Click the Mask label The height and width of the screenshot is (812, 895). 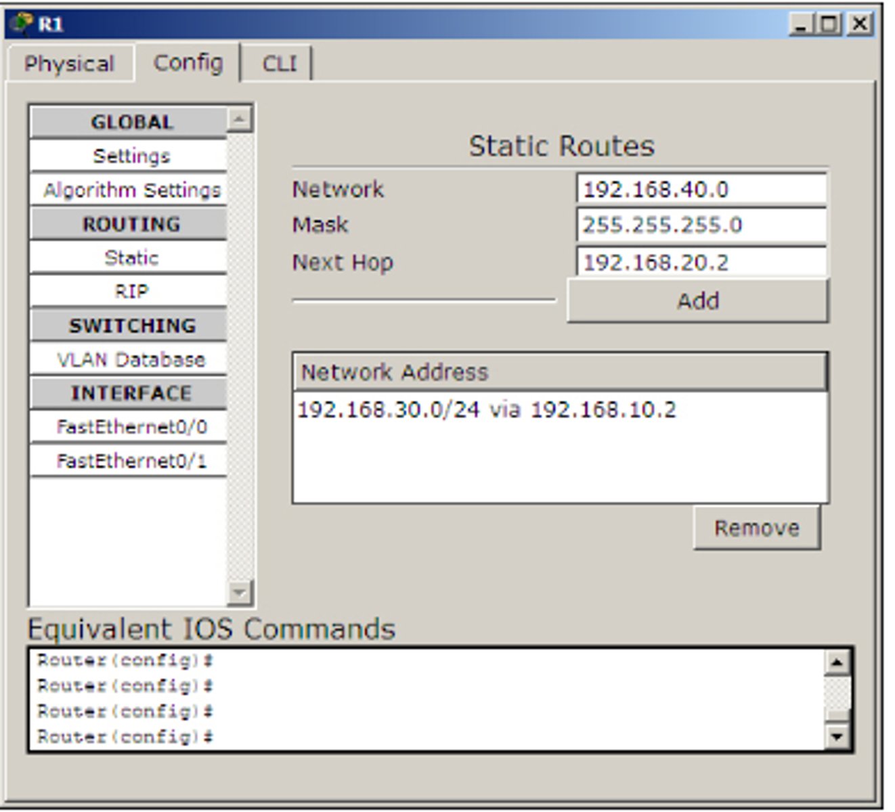point(320,225)
